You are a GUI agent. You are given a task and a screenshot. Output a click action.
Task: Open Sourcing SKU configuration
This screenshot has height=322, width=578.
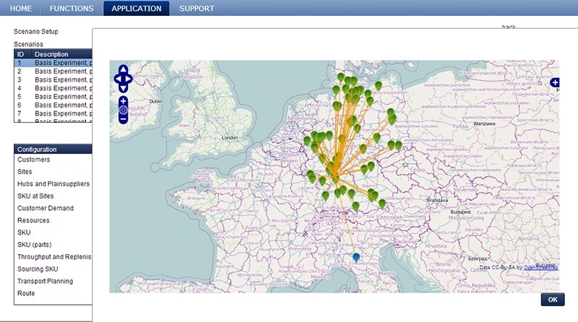click(38, 269)
